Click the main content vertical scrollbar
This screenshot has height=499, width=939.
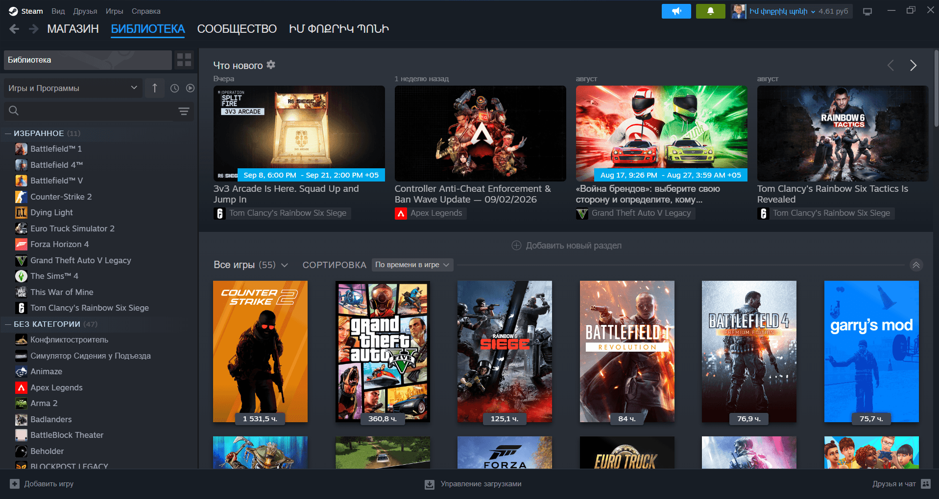tap(937, 88)
